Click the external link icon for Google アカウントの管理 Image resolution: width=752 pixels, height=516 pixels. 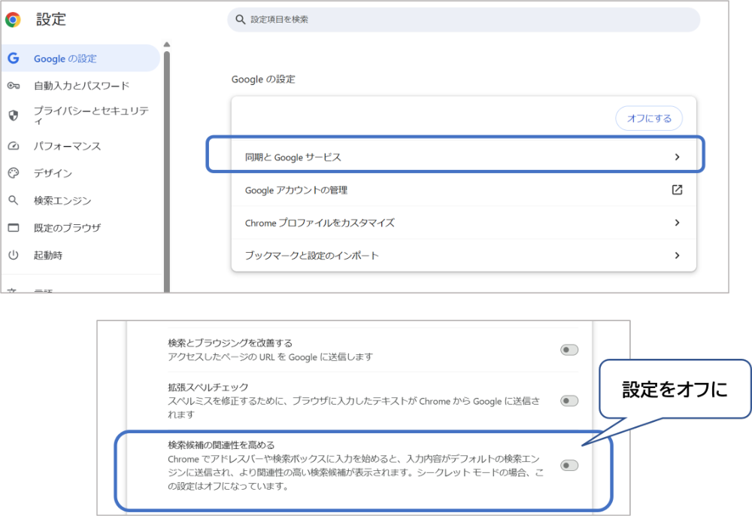tap(677, 190)
